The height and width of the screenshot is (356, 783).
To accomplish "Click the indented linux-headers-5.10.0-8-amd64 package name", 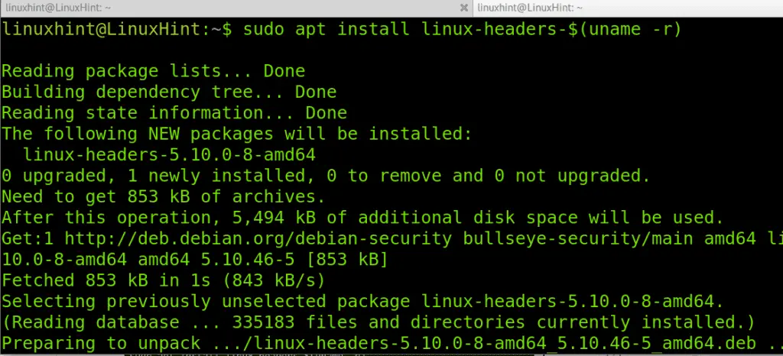I will [169, 155].
